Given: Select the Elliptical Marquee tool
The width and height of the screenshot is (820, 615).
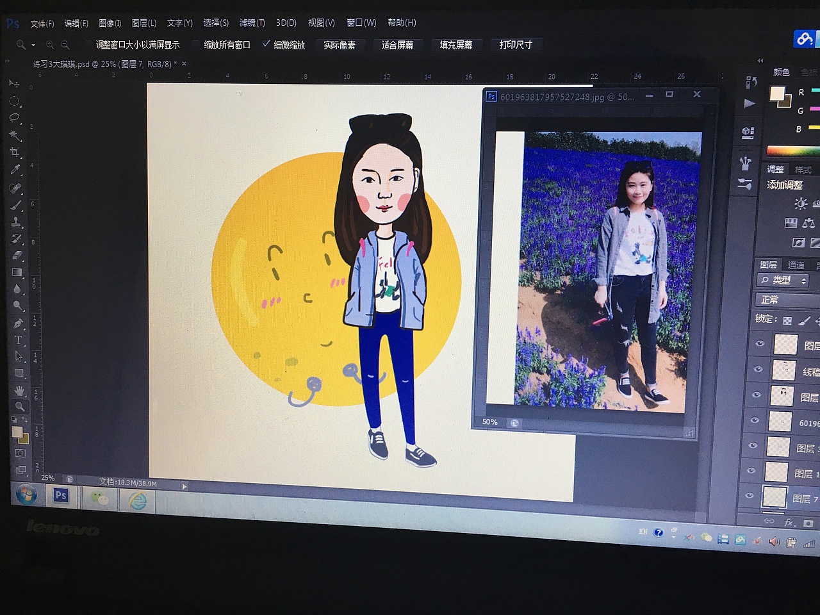Looking at the screenshot, I should (14, 101).
